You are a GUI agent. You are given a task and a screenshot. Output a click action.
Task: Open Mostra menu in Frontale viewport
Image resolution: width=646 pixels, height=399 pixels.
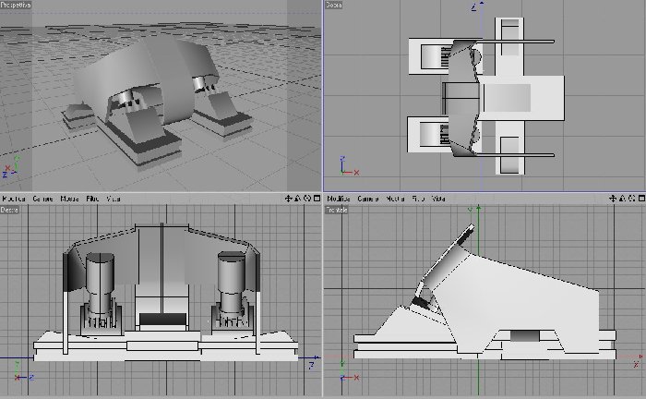click(395, 199)
